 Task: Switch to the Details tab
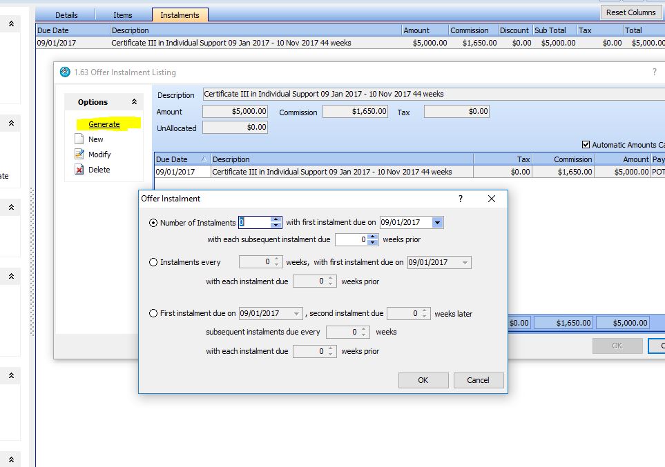click(66, 14)
